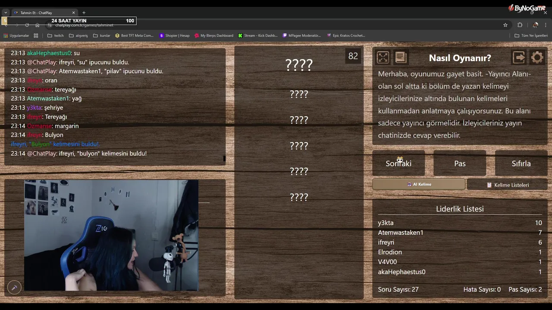Open the word notes page icon
The image size is (552, 310).
pos(401,57)
